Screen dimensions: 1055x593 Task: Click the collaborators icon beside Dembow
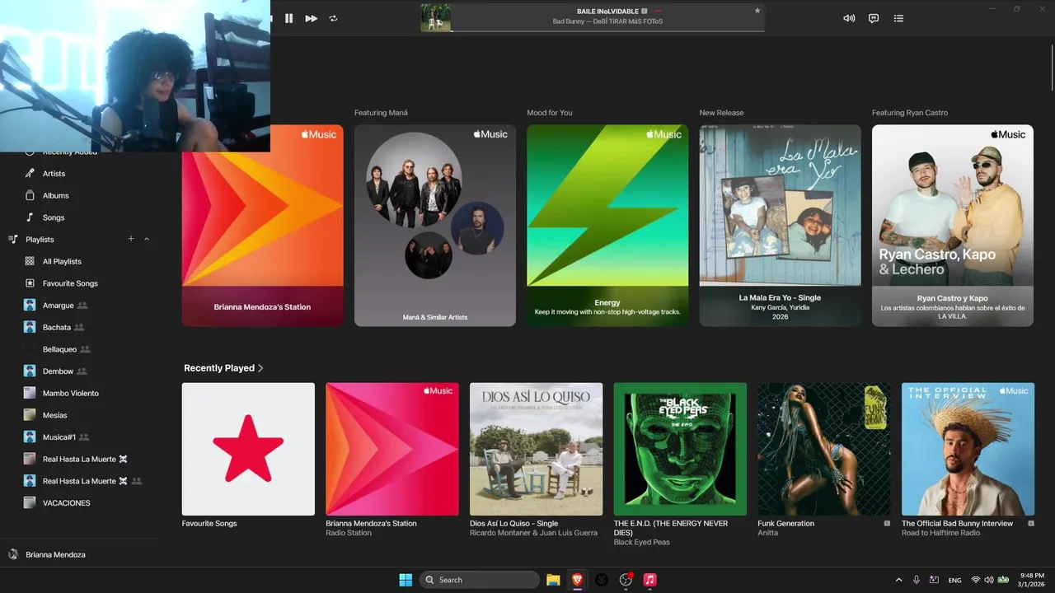[x=82, y=371]
